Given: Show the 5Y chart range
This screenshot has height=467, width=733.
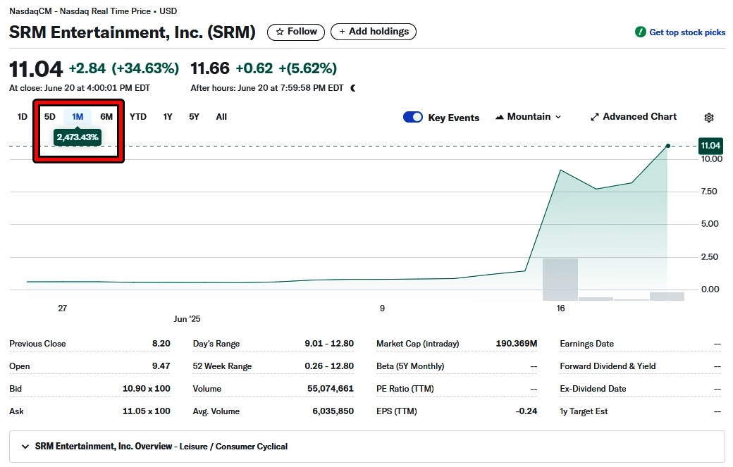Looking at the screenshot, I should pyautogui.click(x=194, y=117).
